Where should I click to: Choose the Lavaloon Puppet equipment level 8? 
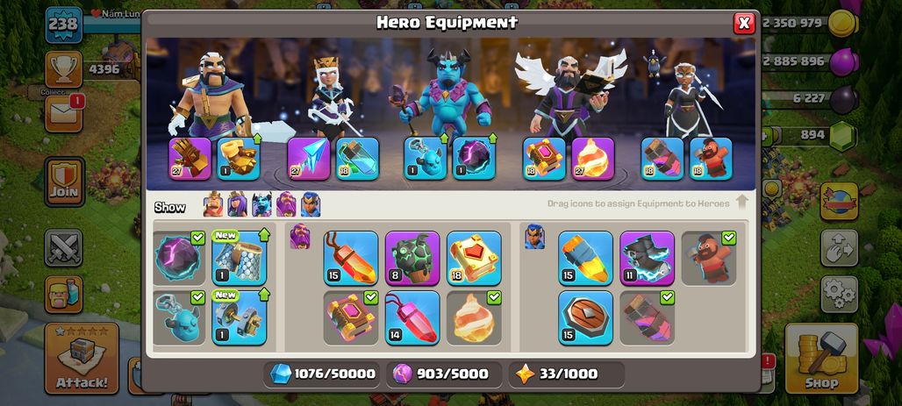412,258
